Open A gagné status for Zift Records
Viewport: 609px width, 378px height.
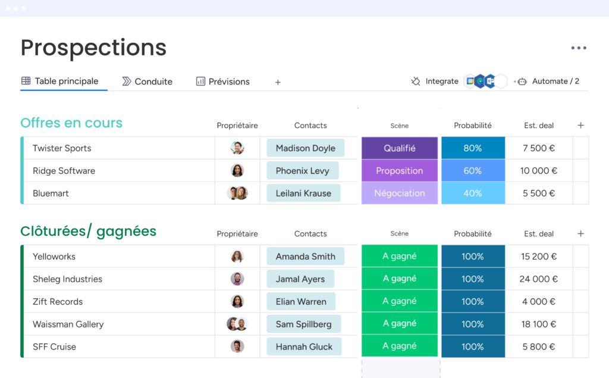point(399,301)
